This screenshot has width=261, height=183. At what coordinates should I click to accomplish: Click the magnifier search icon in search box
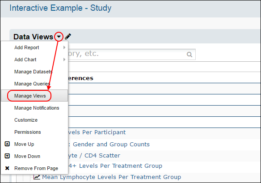(189, 54)
